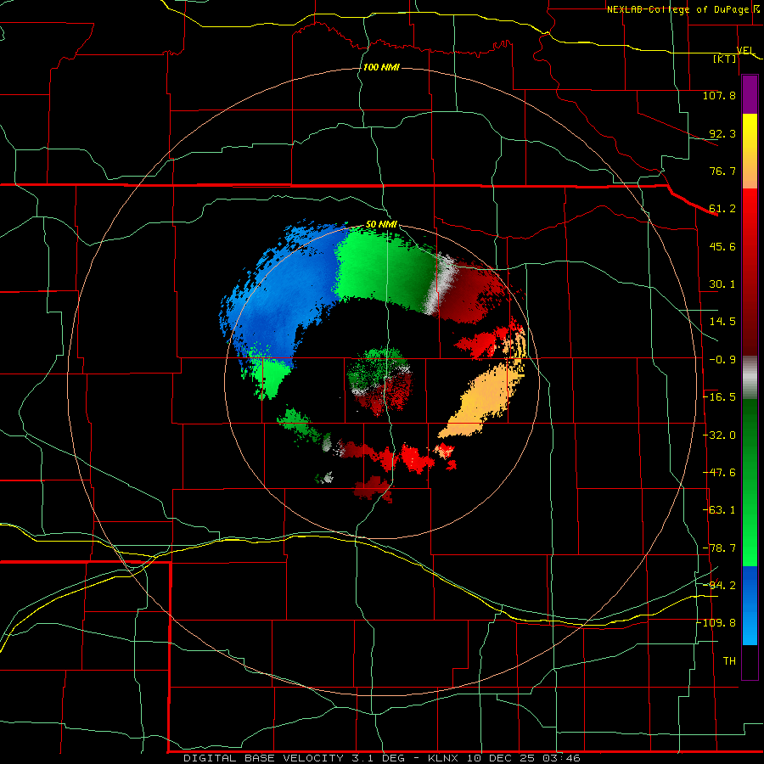This screenshot has height=764, width=764.
Task: Select the -78.7 scale value
Action: [x=719, y=548]
